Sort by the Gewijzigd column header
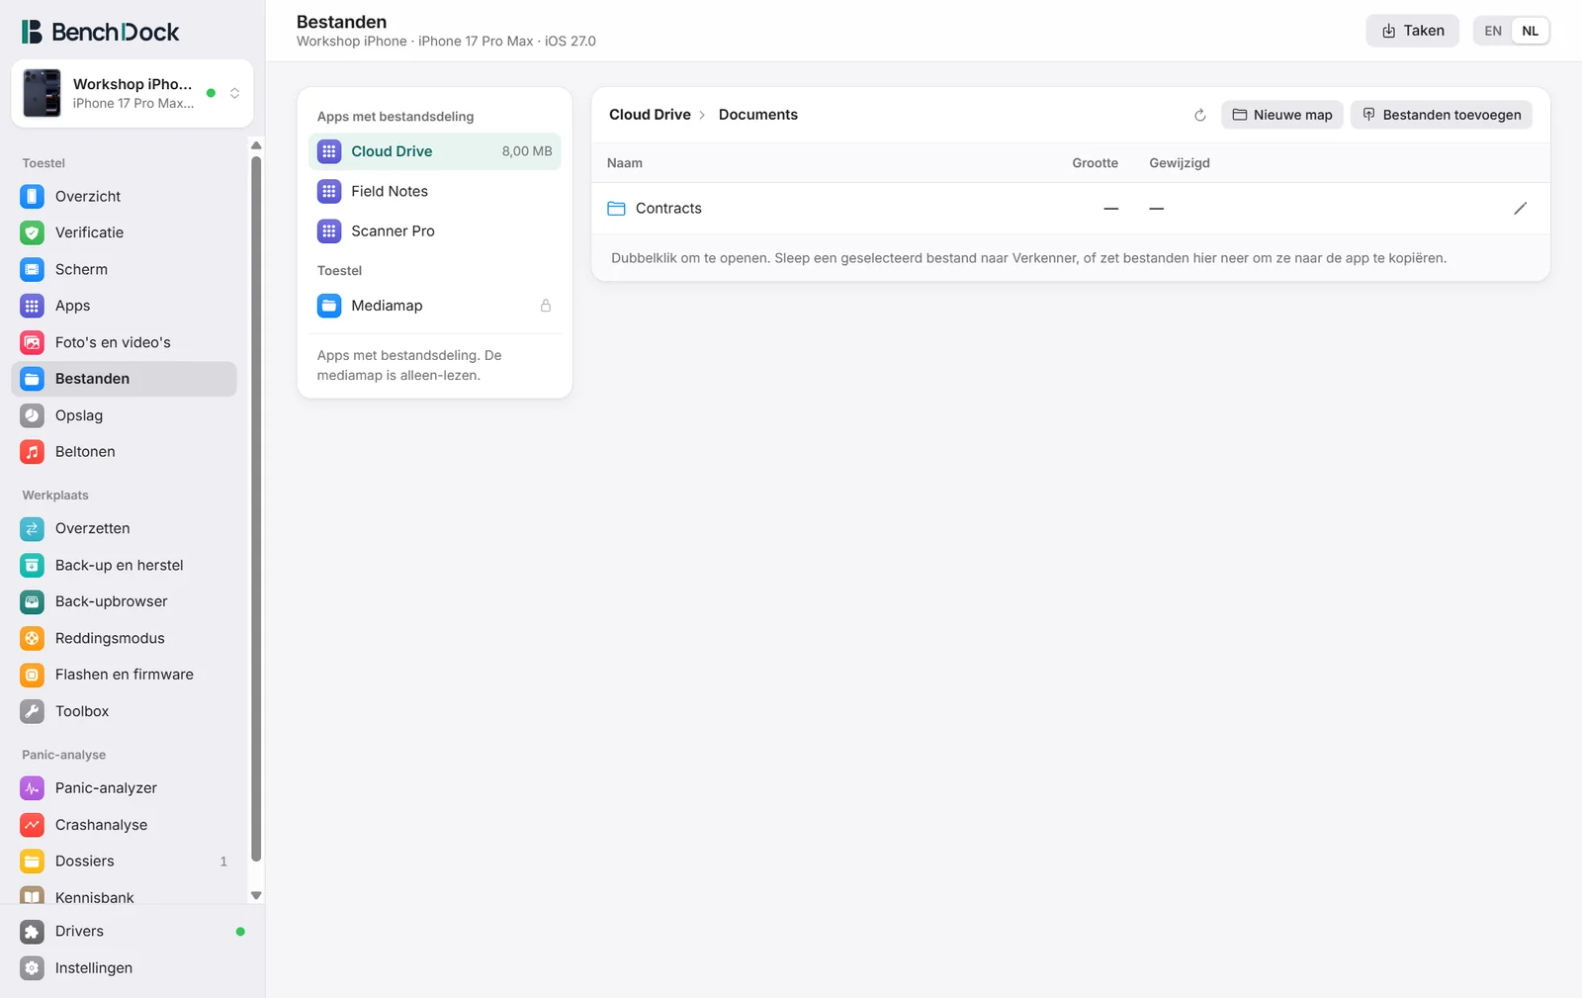The height and width of the screenshot is (998, 1582). (1179, 163)
